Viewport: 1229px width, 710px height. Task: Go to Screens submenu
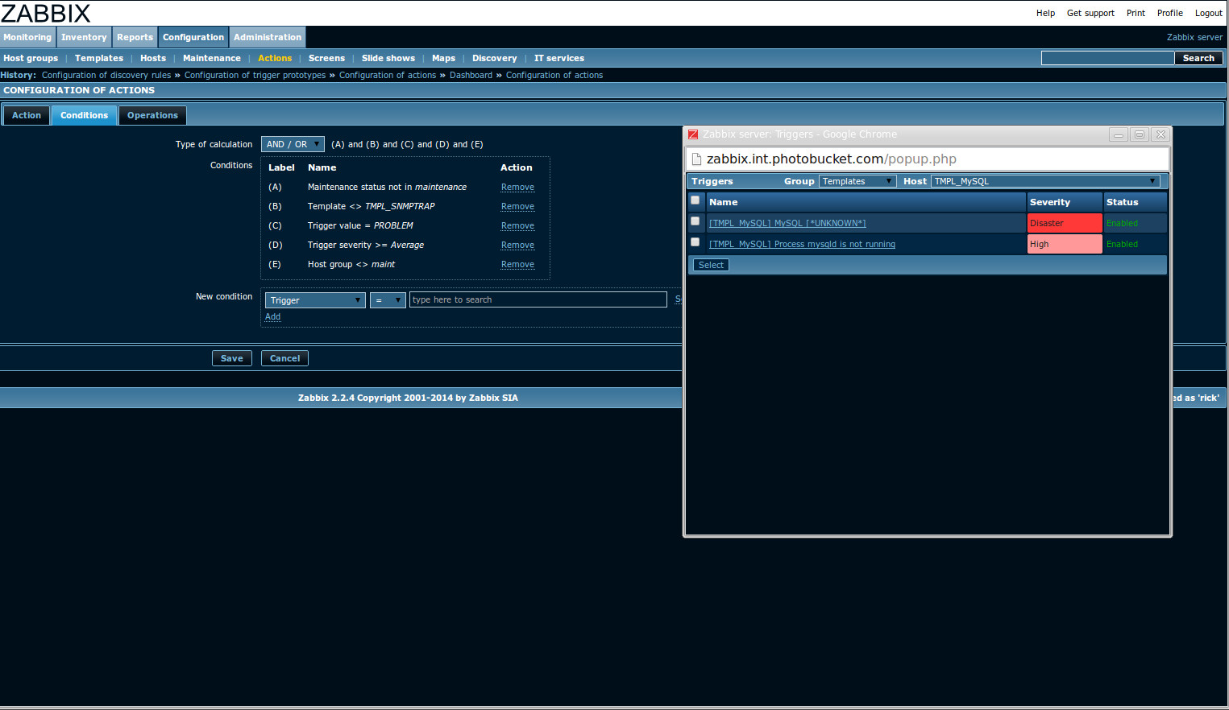coord(326,58)
